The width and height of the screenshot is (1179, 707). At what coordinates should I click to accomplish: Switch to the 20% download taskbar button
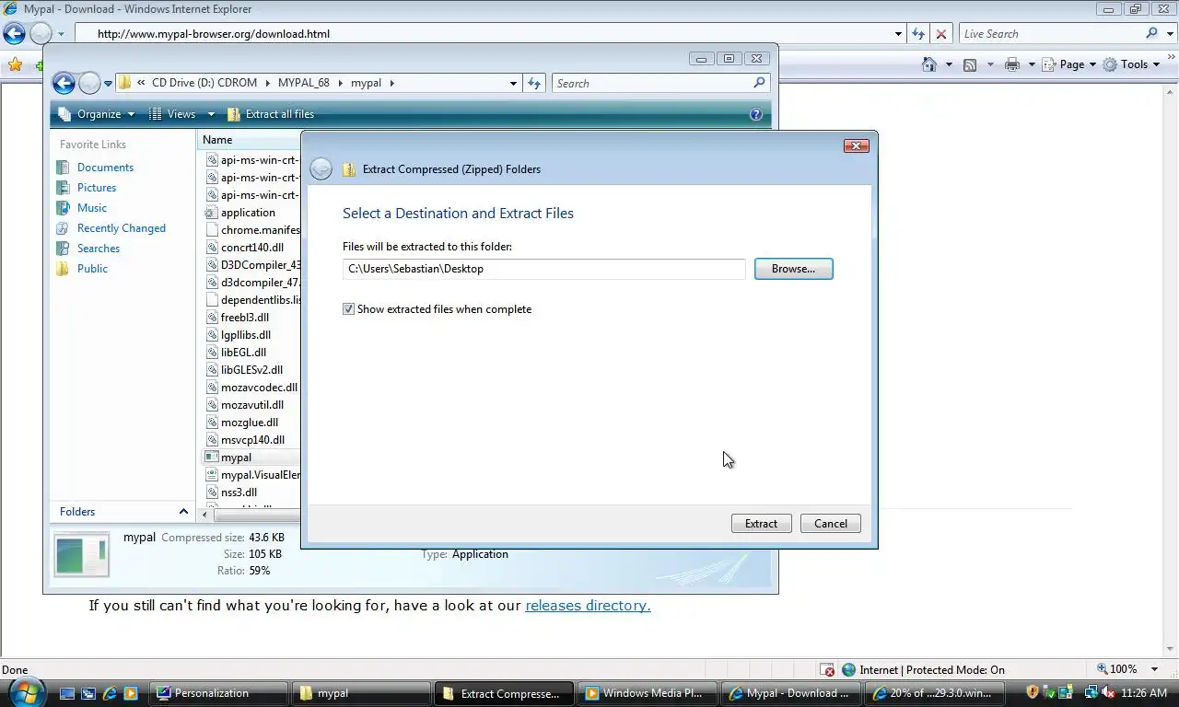click(935, 693)
